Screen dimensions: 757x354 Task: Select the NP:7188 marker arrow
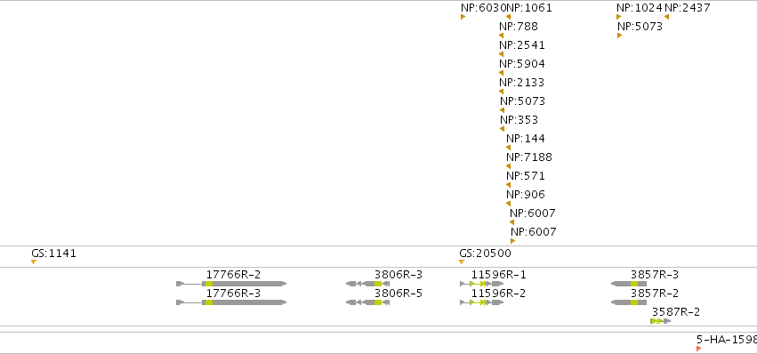(508, 166)
